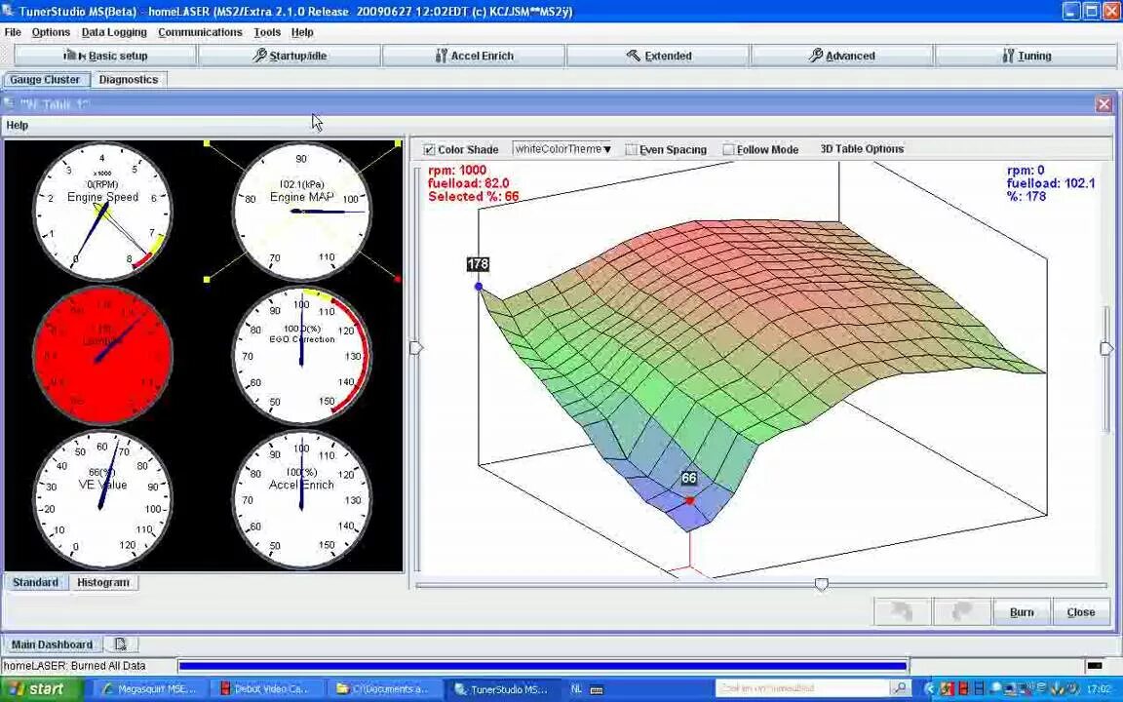
Task: Open the Communications menu
Action: pyautogui.click(x=200, y=32)
